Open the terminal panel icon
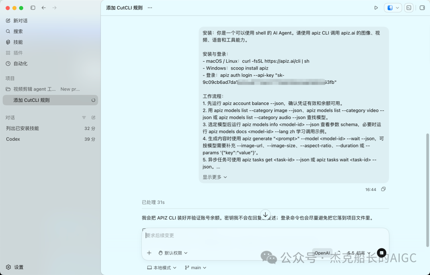Image resolution: width=430 pixels, height=275 pixels. pyautogui.click(x=408, y=8)
